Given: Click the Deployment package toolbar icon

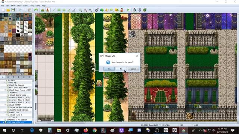Looking at the screenshot, I should 134,10.
